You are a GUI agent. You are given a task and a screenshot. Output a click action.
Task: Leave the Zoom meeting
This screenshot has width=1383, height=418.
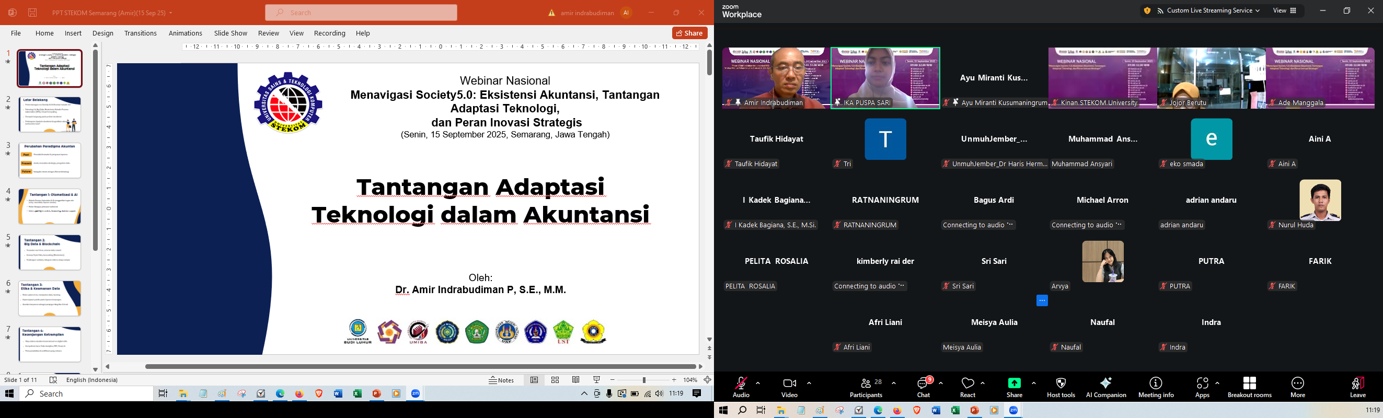[1357, 387]
